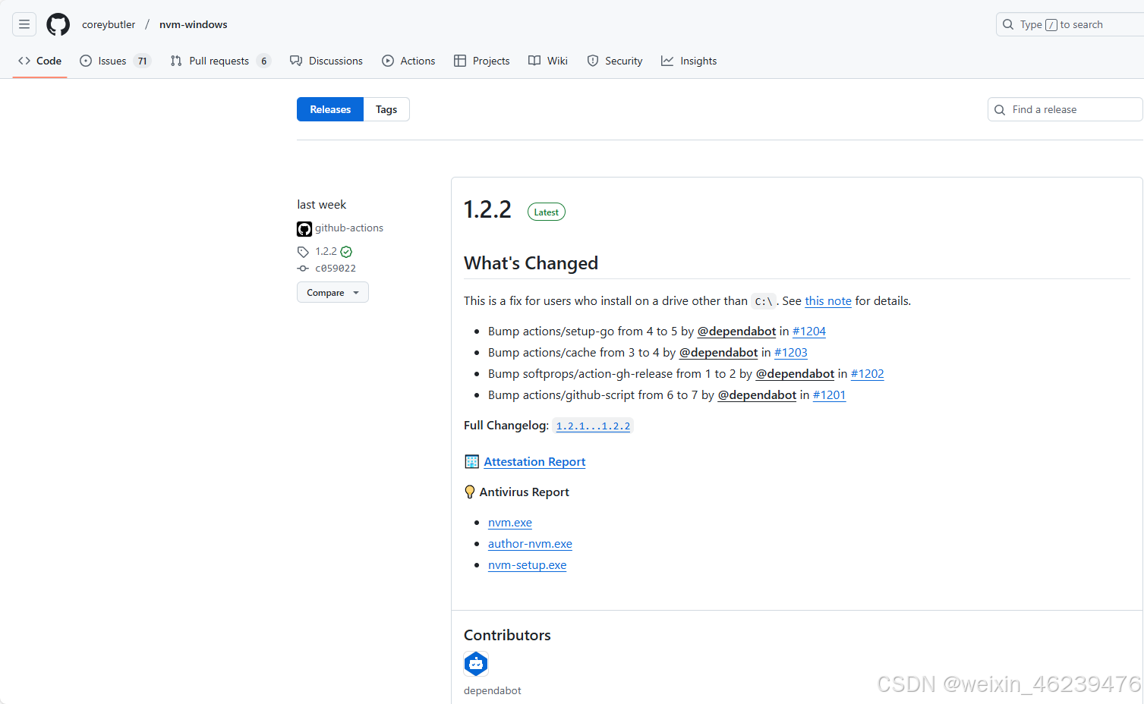
Task: Open the hamburger navigation menu
Action: (24, 24)
